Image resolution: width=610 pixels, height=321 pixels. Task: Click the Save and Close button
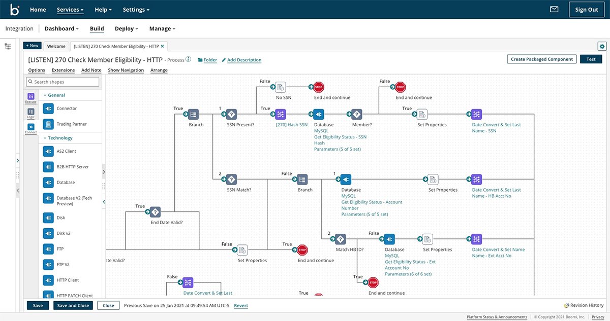click(x=73, y=306)
